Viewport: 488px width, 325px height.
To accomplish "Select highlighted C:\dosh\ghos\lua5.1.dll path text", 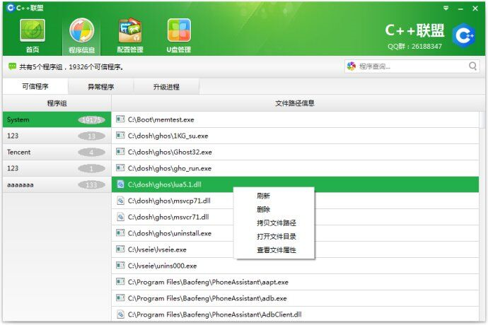I will (x=165, y=184).
